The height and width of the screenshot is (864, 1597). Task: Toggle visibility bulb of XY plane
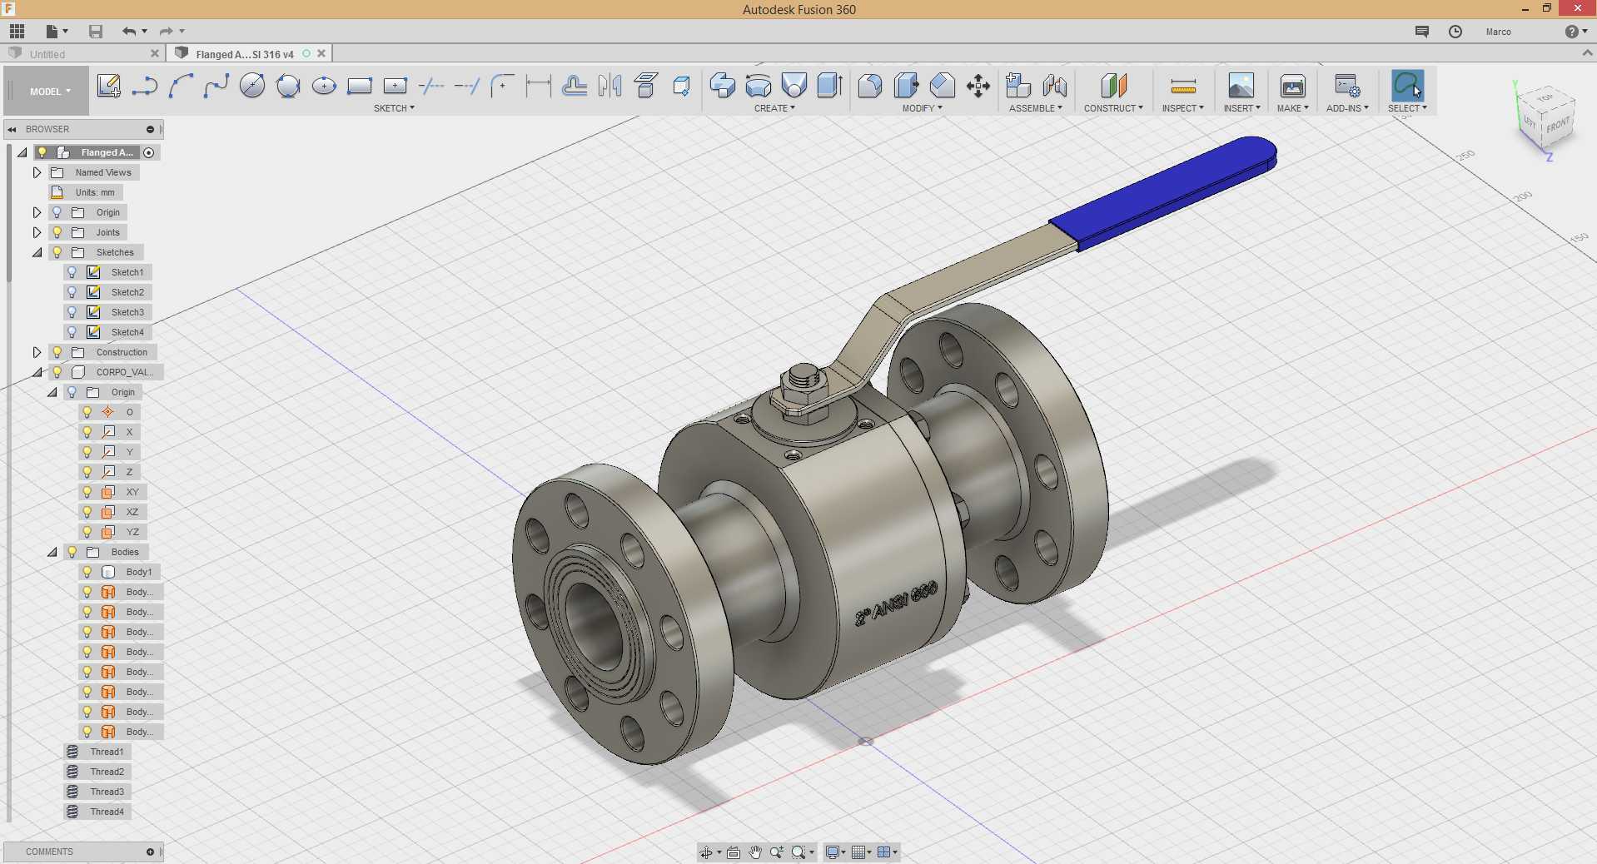[87, 492]
